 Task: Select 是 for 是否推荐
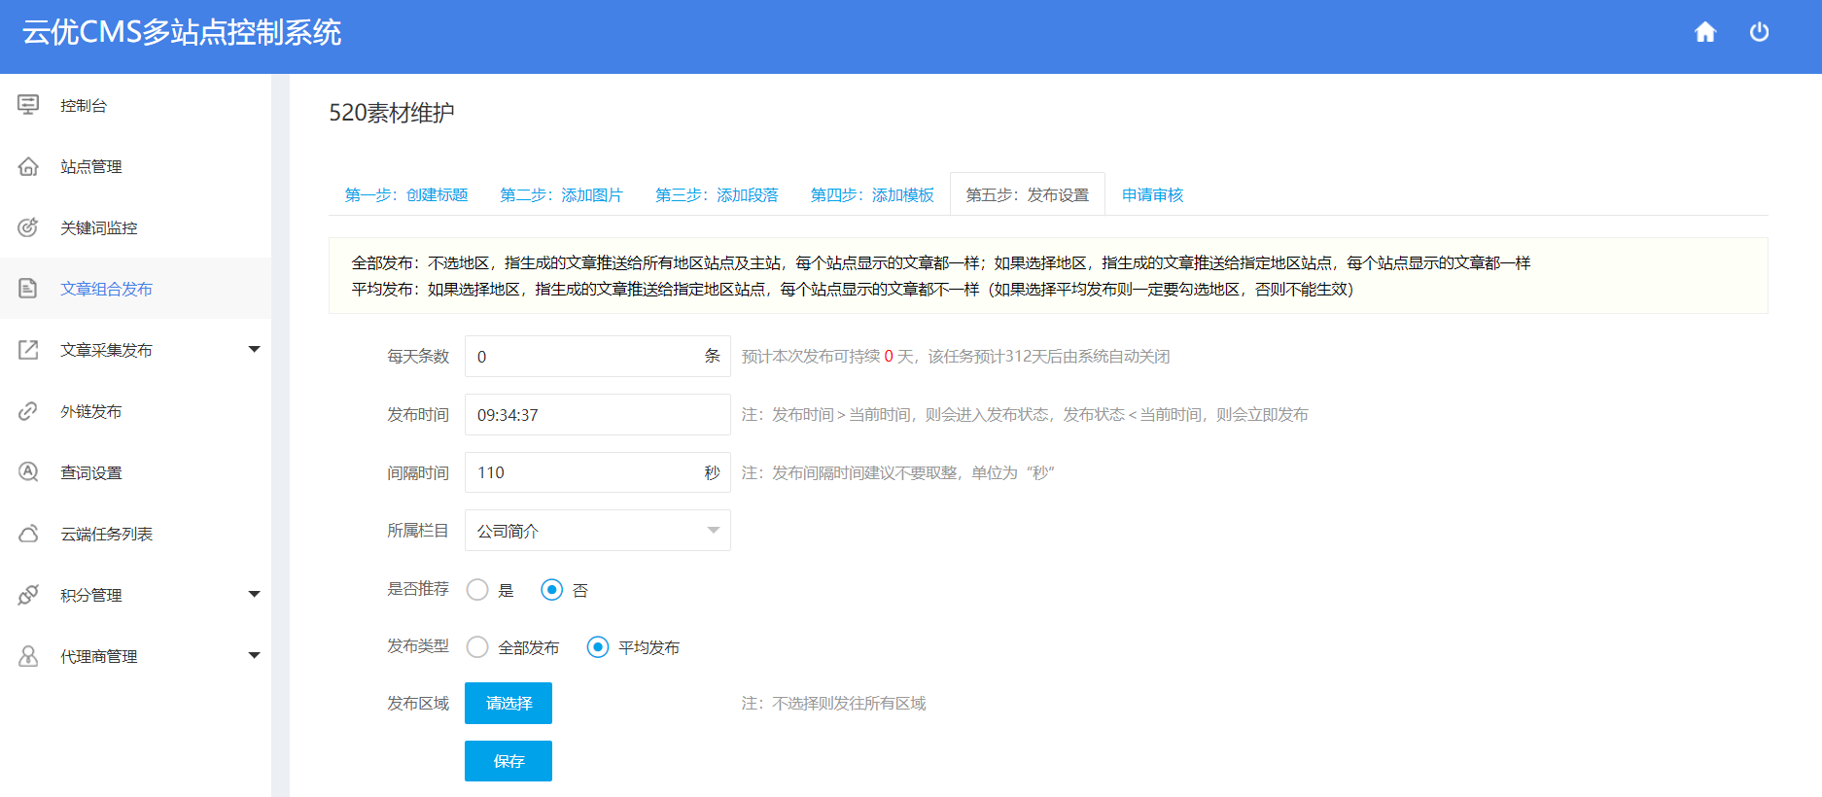coord(477,590)
